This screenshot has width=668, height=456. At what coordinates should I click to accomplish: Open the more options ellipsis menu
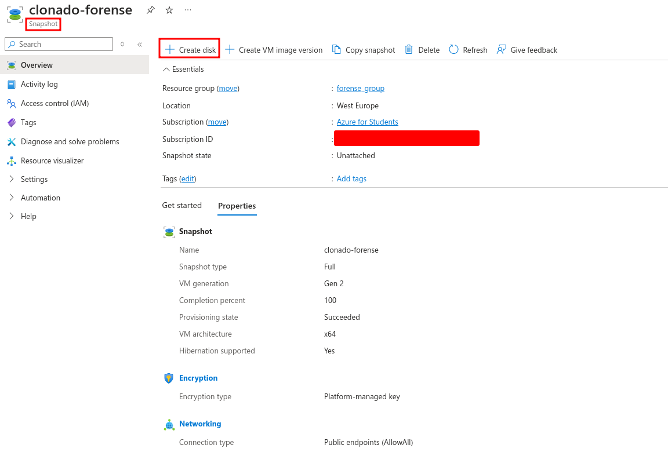pos(188,10)
